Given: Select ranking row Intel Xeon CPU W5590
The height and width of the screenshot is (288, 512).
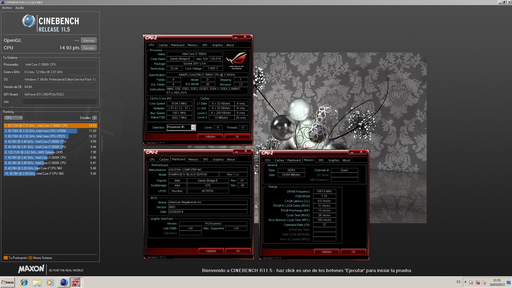Looking at the screenshot, I should pos(50,131).
